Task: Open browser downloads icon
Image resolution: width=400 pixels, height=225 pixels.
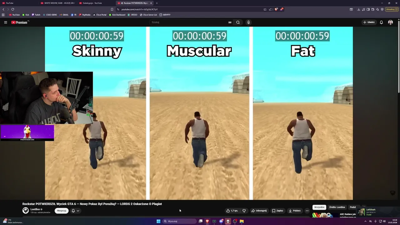Action: click(x=358, y=9)
